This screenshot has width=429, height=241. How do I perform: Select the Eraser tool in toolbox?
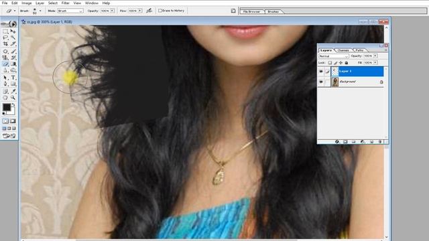pyautogui.click(x=5, y=64)
